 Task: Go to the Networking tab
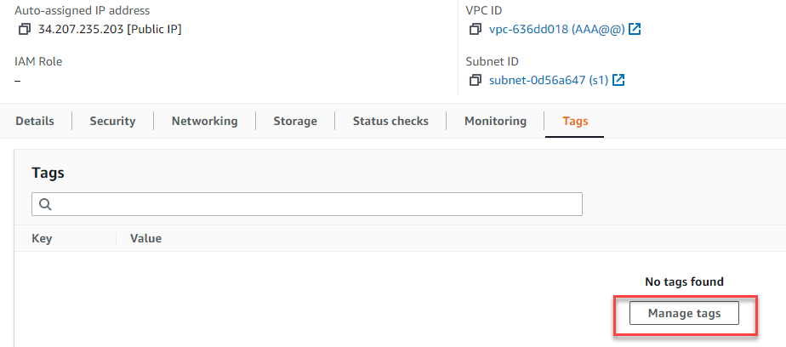pos(204,121)
